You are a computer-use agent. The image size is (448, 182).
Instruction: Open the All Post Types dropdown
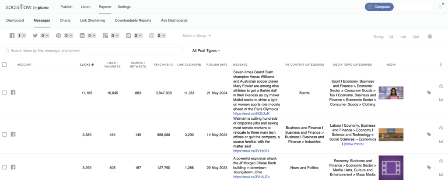[x=206, y=51]
